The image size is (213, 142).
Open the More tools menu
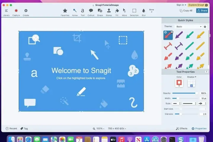[151, 11]
